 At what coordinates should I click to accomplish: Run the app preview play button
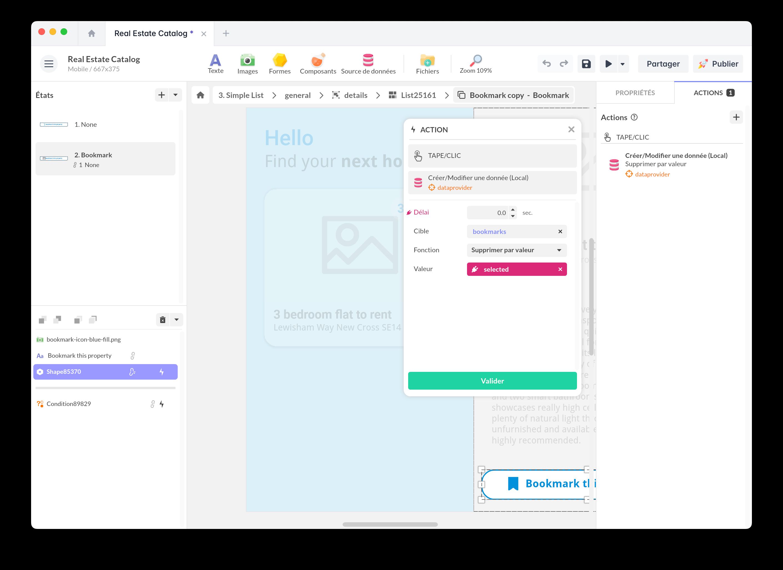click(608, 64)
